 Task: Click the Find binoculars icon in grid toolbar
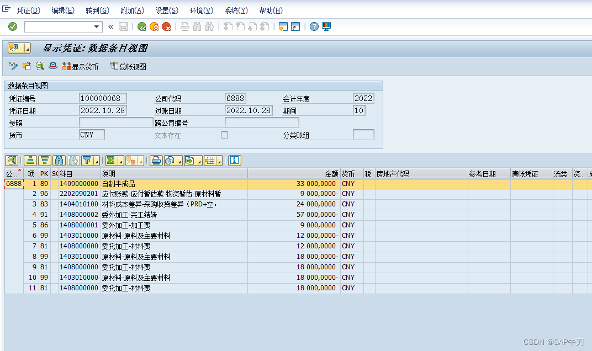[x=59, y=161]
